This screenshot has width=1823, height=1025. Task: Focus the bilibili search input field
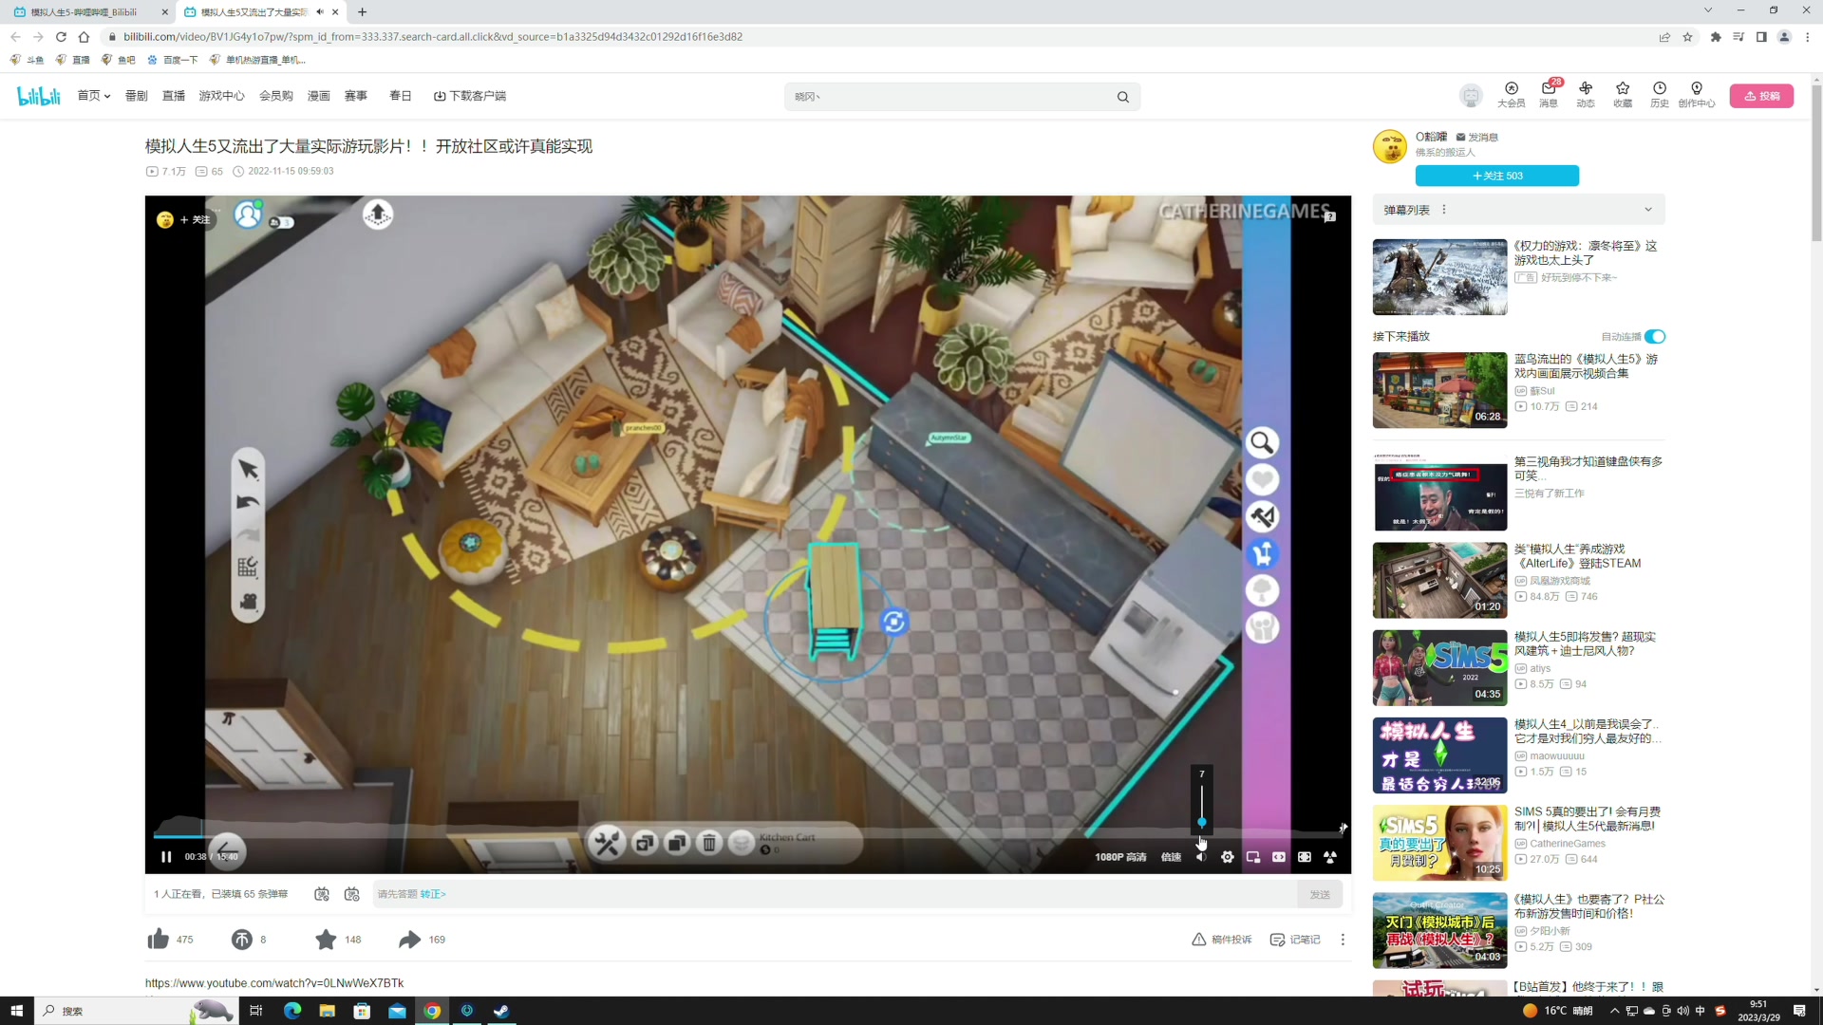pos(949,97)
